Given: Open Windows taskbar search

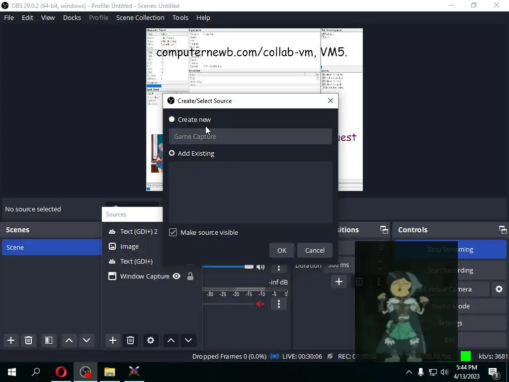Looking at the screenshot, I should point(36,372).
